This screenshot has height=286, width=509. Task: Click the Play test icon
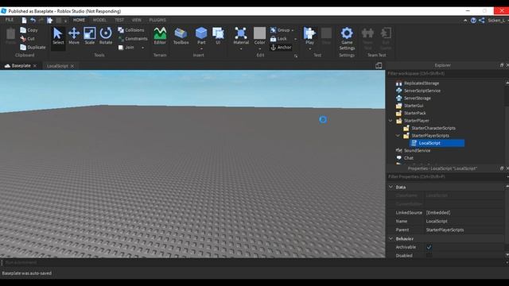[309, 33]
